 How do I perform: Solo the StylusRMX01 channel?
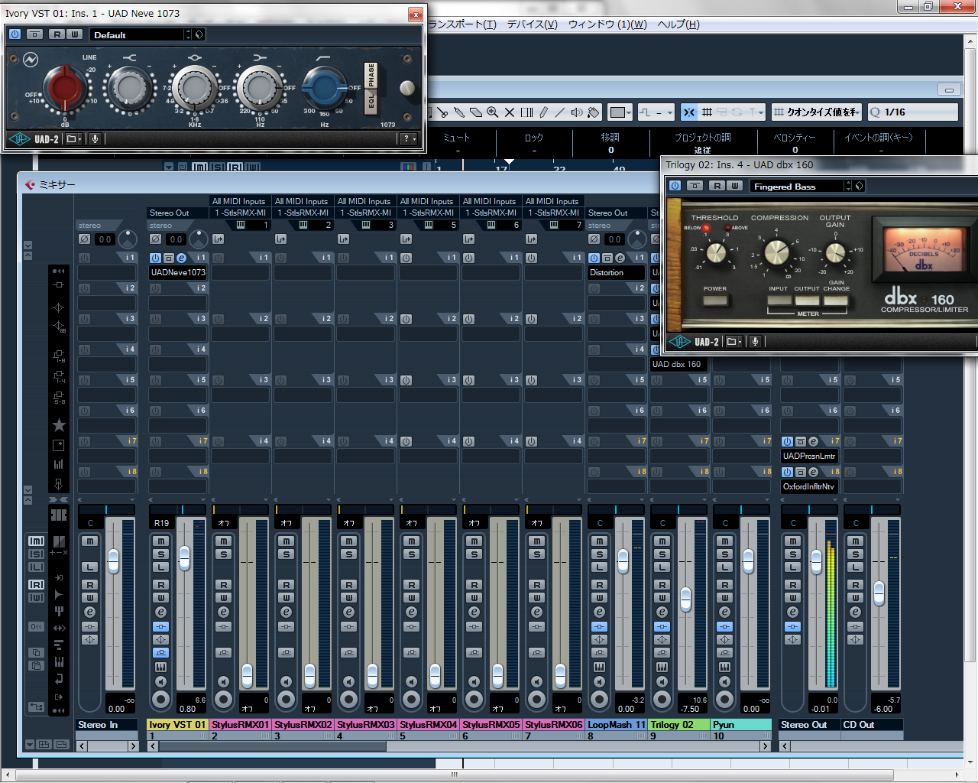[223, 554]
